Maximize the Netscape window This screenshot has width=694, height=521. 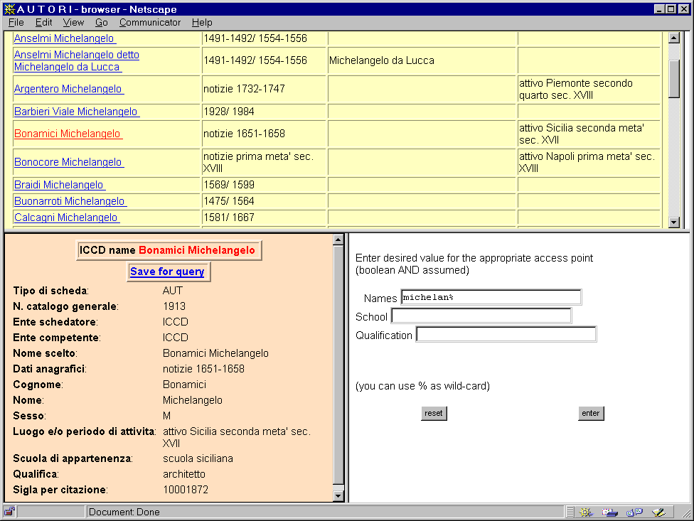[x=671, y=9]
